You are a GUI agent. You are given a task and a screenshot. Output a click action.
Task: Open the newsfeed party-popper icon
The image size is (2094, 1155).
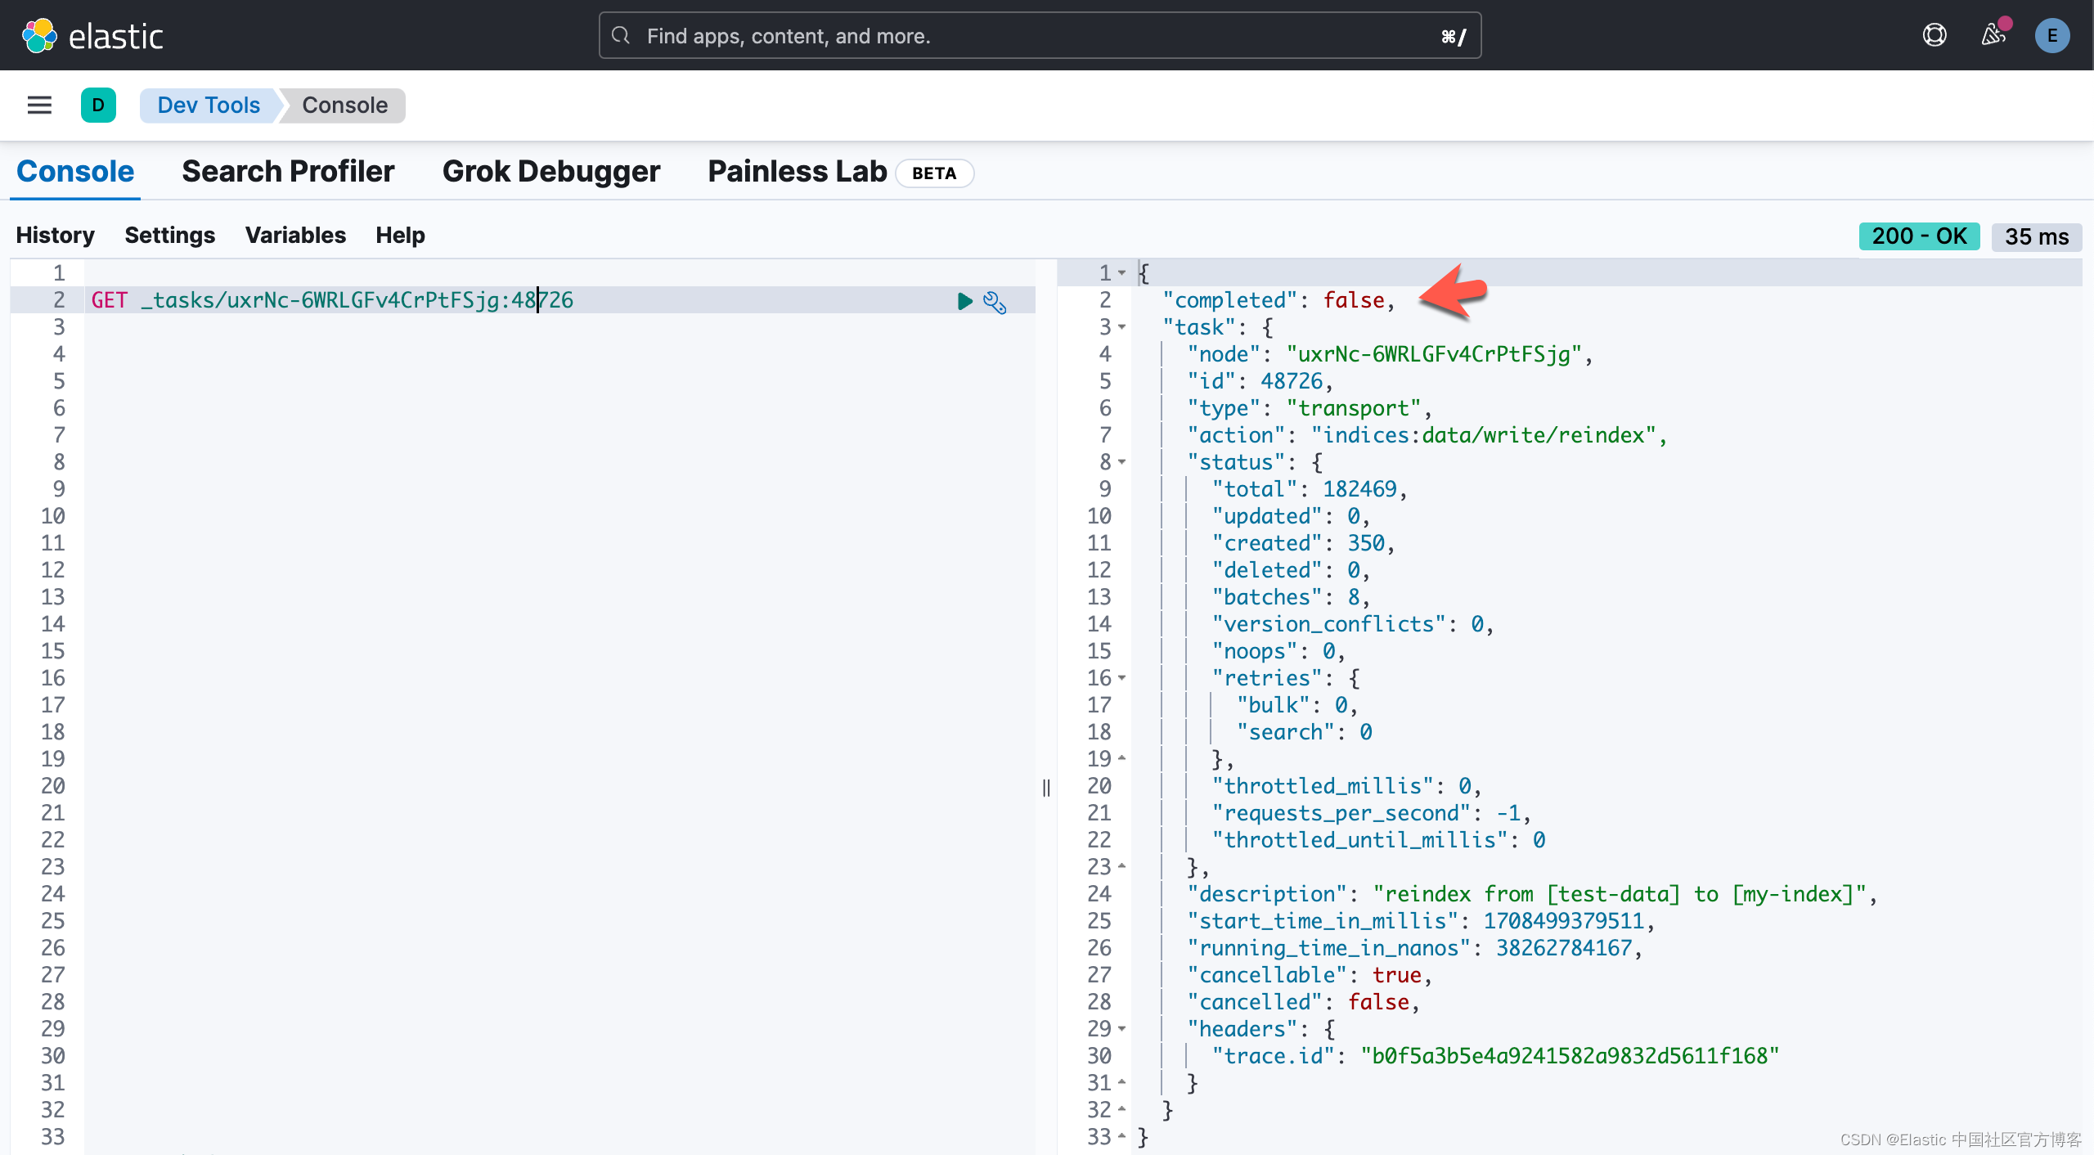[1993, 35]
